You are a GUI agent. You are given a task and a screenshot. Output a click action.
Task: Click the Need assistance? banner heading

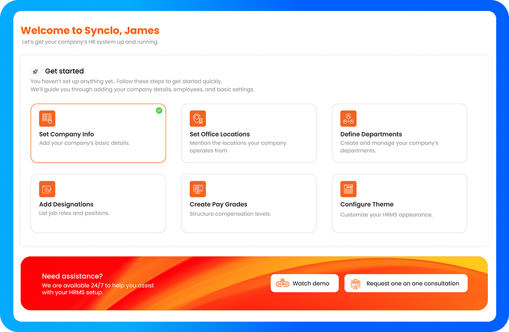tap(72, 276)
